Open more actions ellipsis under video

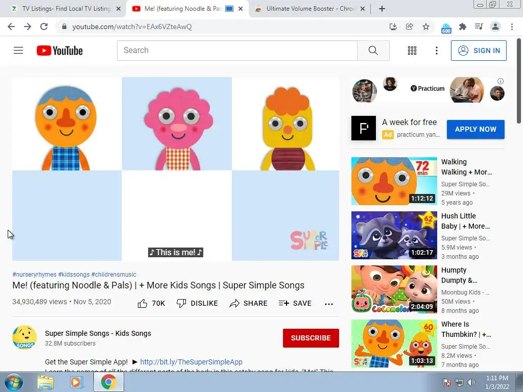coord(329,304)
